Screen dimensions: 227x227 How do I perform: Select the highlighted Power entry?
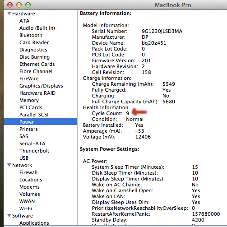click(x=40, y=122)
